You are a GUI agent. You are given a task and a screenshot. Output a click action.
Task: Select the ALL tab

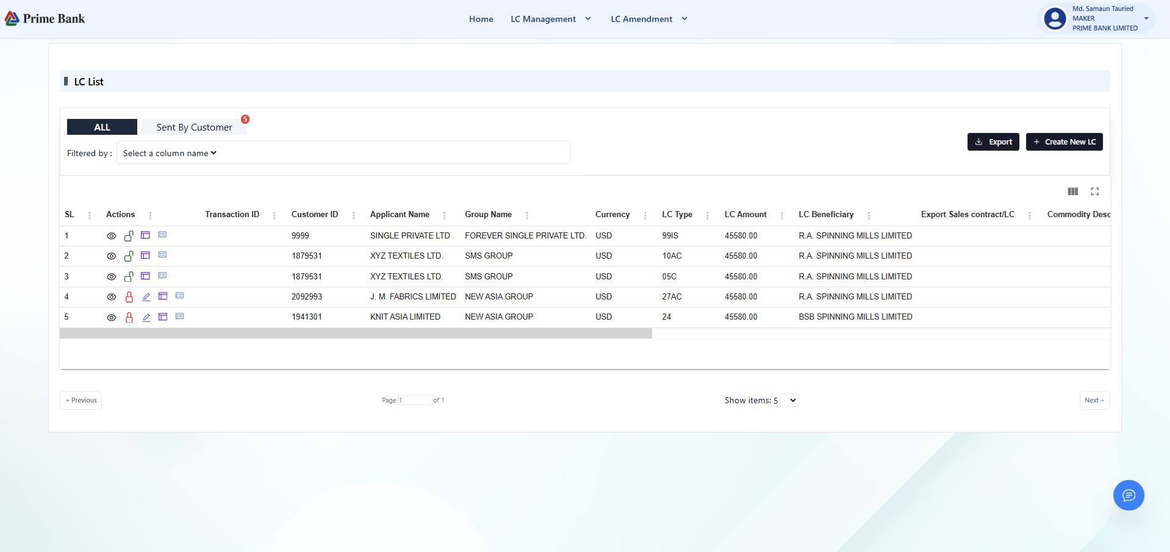point(102,127)
